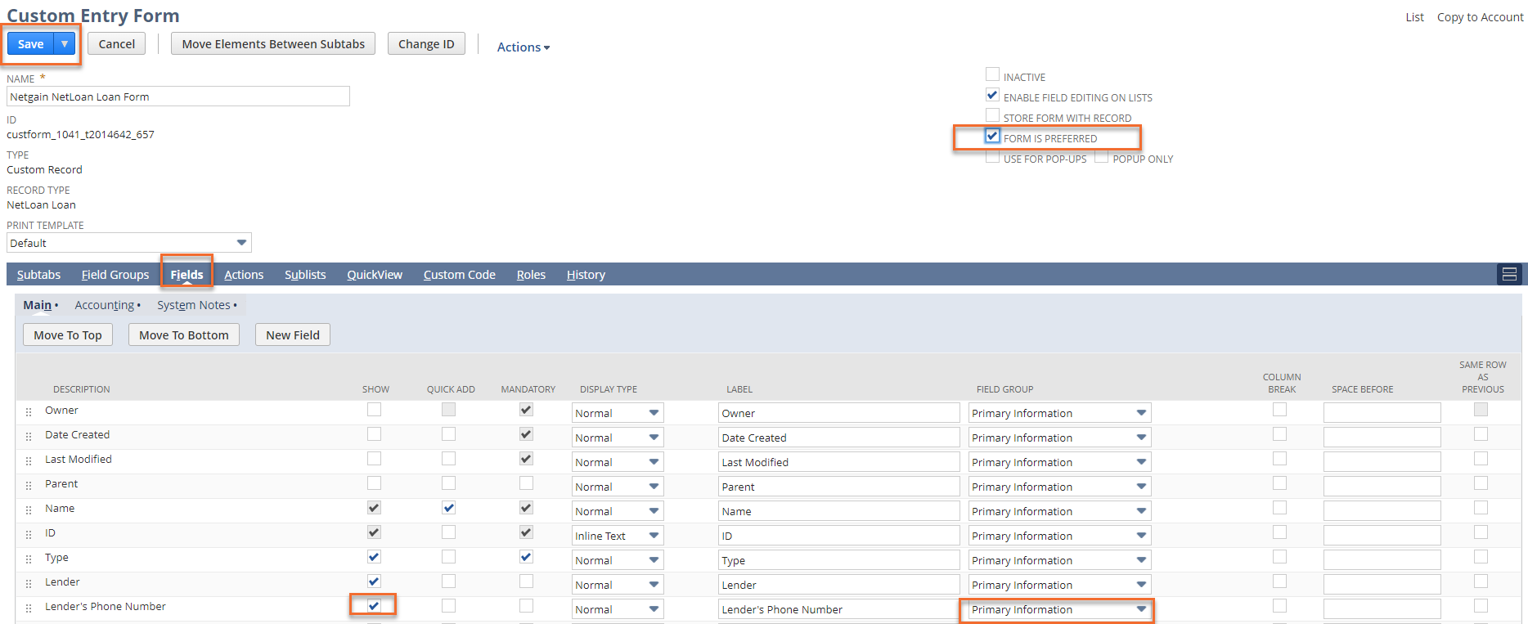Open the Actions dropdown menu
The height and width of the screenshot is (624, 1528).
(524, 47)
